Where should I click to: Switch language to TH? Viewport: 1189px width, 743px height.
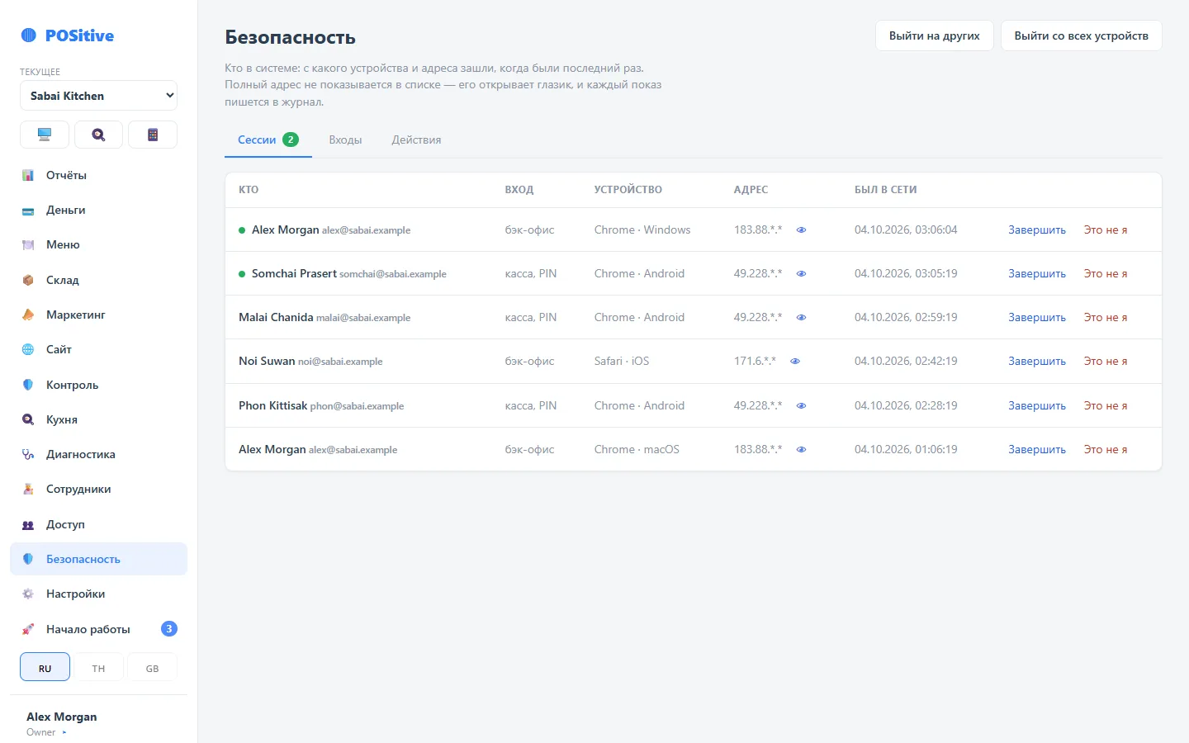coord(98,667)
